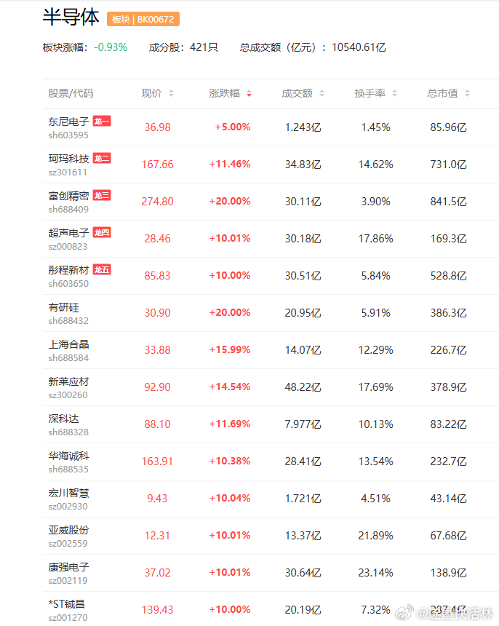Viewport: 499px width, 626px height.
Task: Click the 龙二 badge beside 珂玛科技
Action: [x=102, y=158]
